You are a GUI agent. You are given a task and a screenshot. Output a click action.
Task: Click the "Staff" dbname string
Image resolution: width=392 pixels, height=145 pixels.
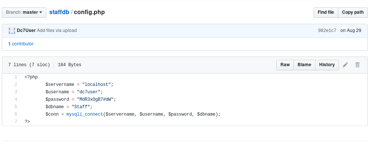click(x=81, y=107)
